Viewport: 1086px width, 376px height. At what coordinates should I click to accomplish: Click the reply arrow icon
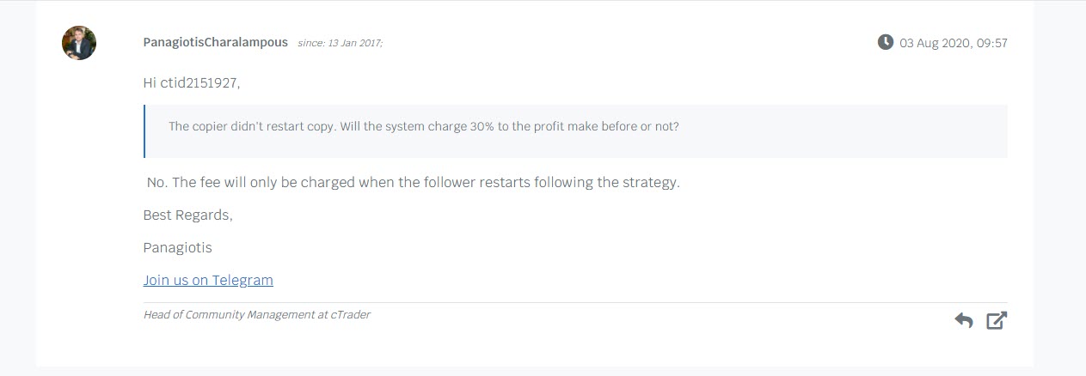pos(964,321)
